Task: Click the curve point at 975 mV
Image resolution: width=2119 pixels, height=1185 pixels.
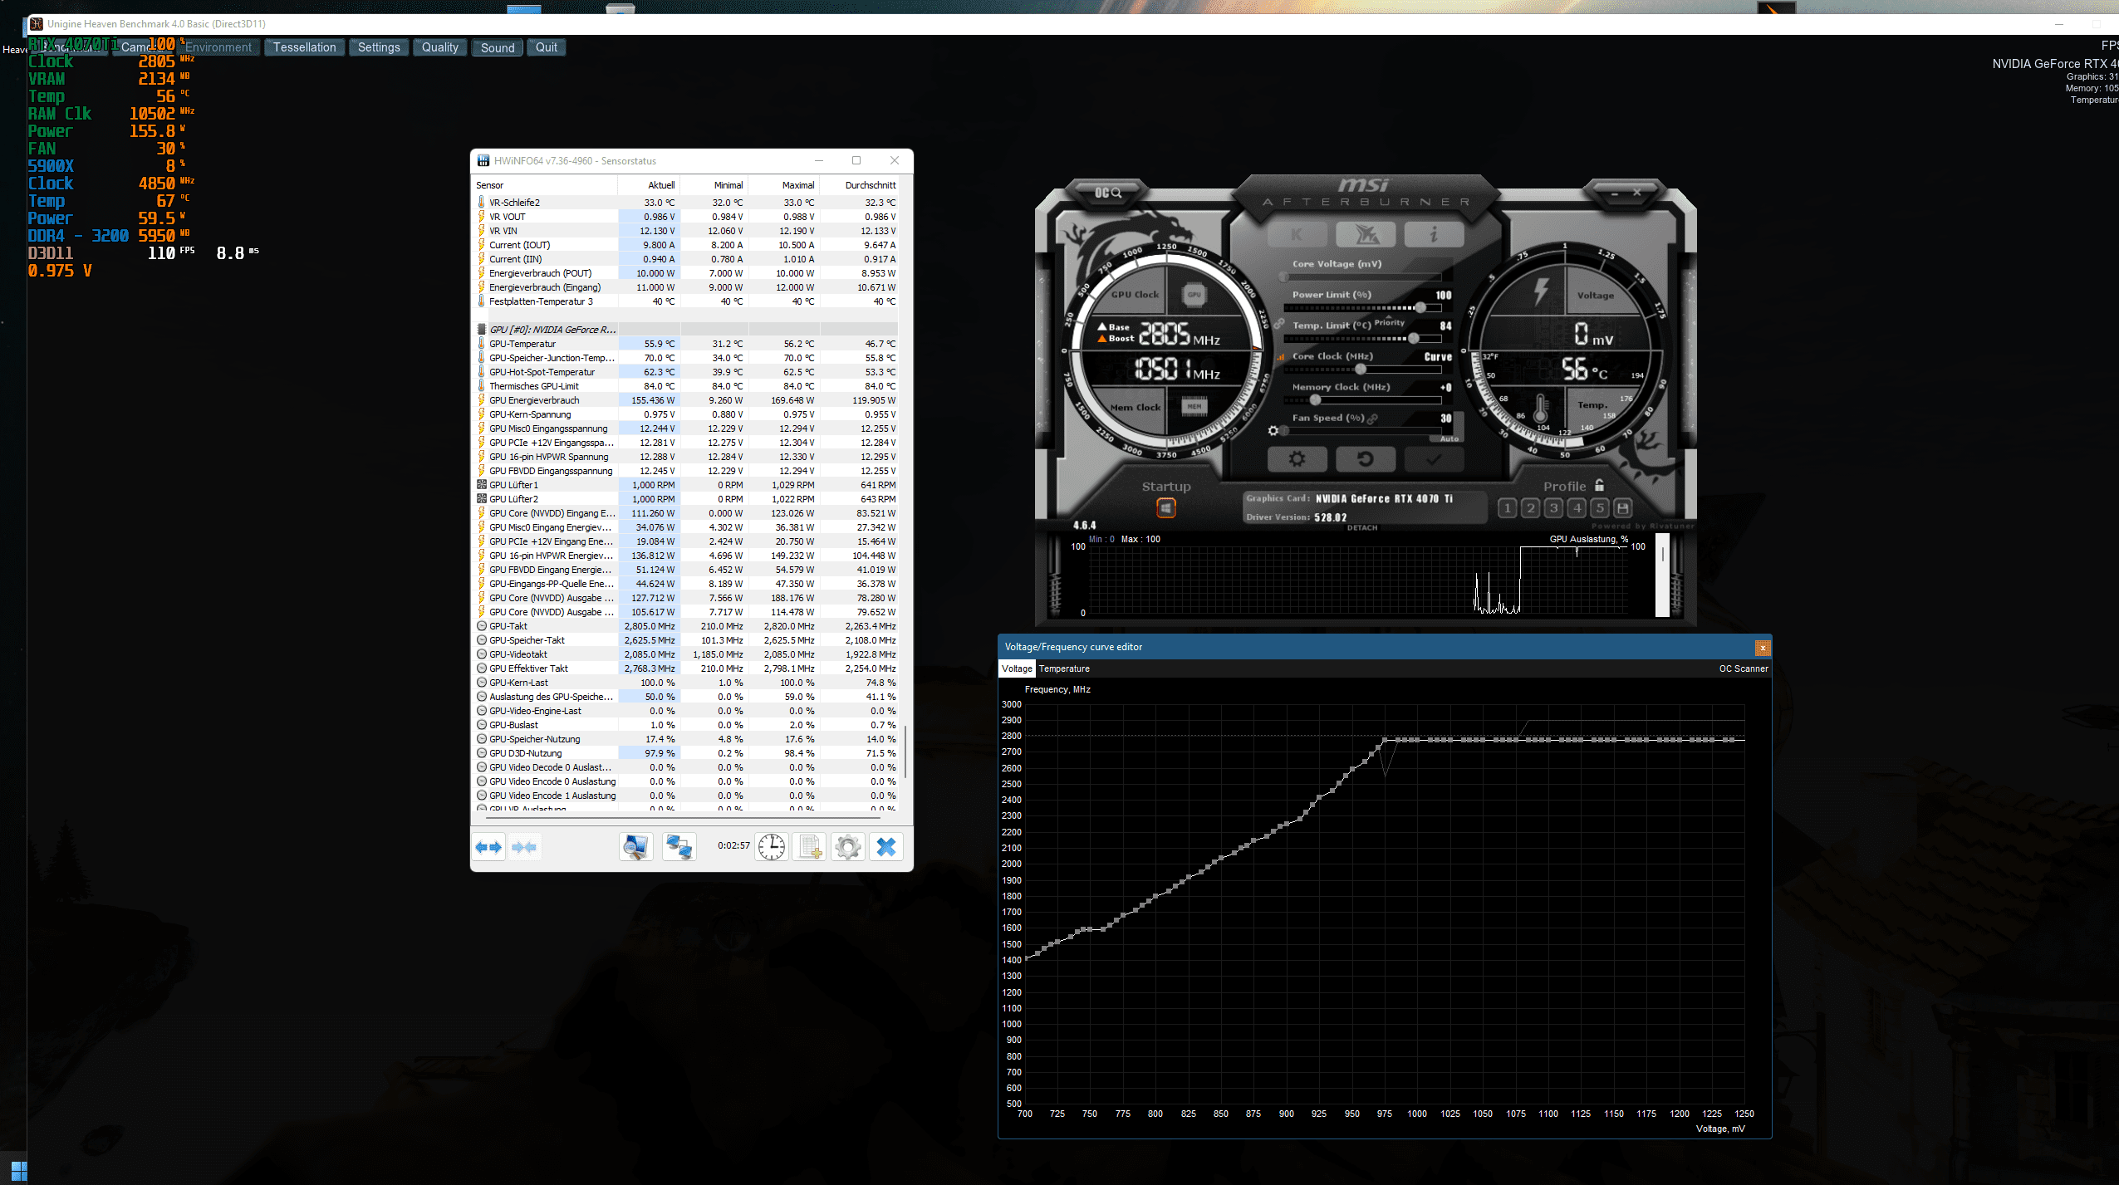Action: pyautogui.click(x=1385, y=739)
